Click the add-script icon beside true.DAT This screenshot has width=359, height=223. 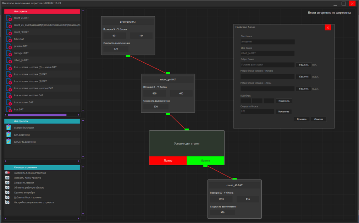9,109
